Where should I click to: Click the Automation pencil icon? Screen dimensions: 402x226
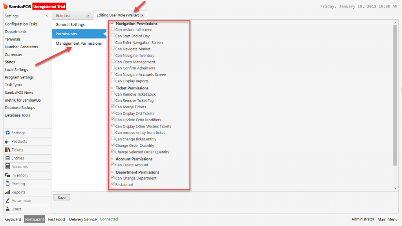point(7,200)
